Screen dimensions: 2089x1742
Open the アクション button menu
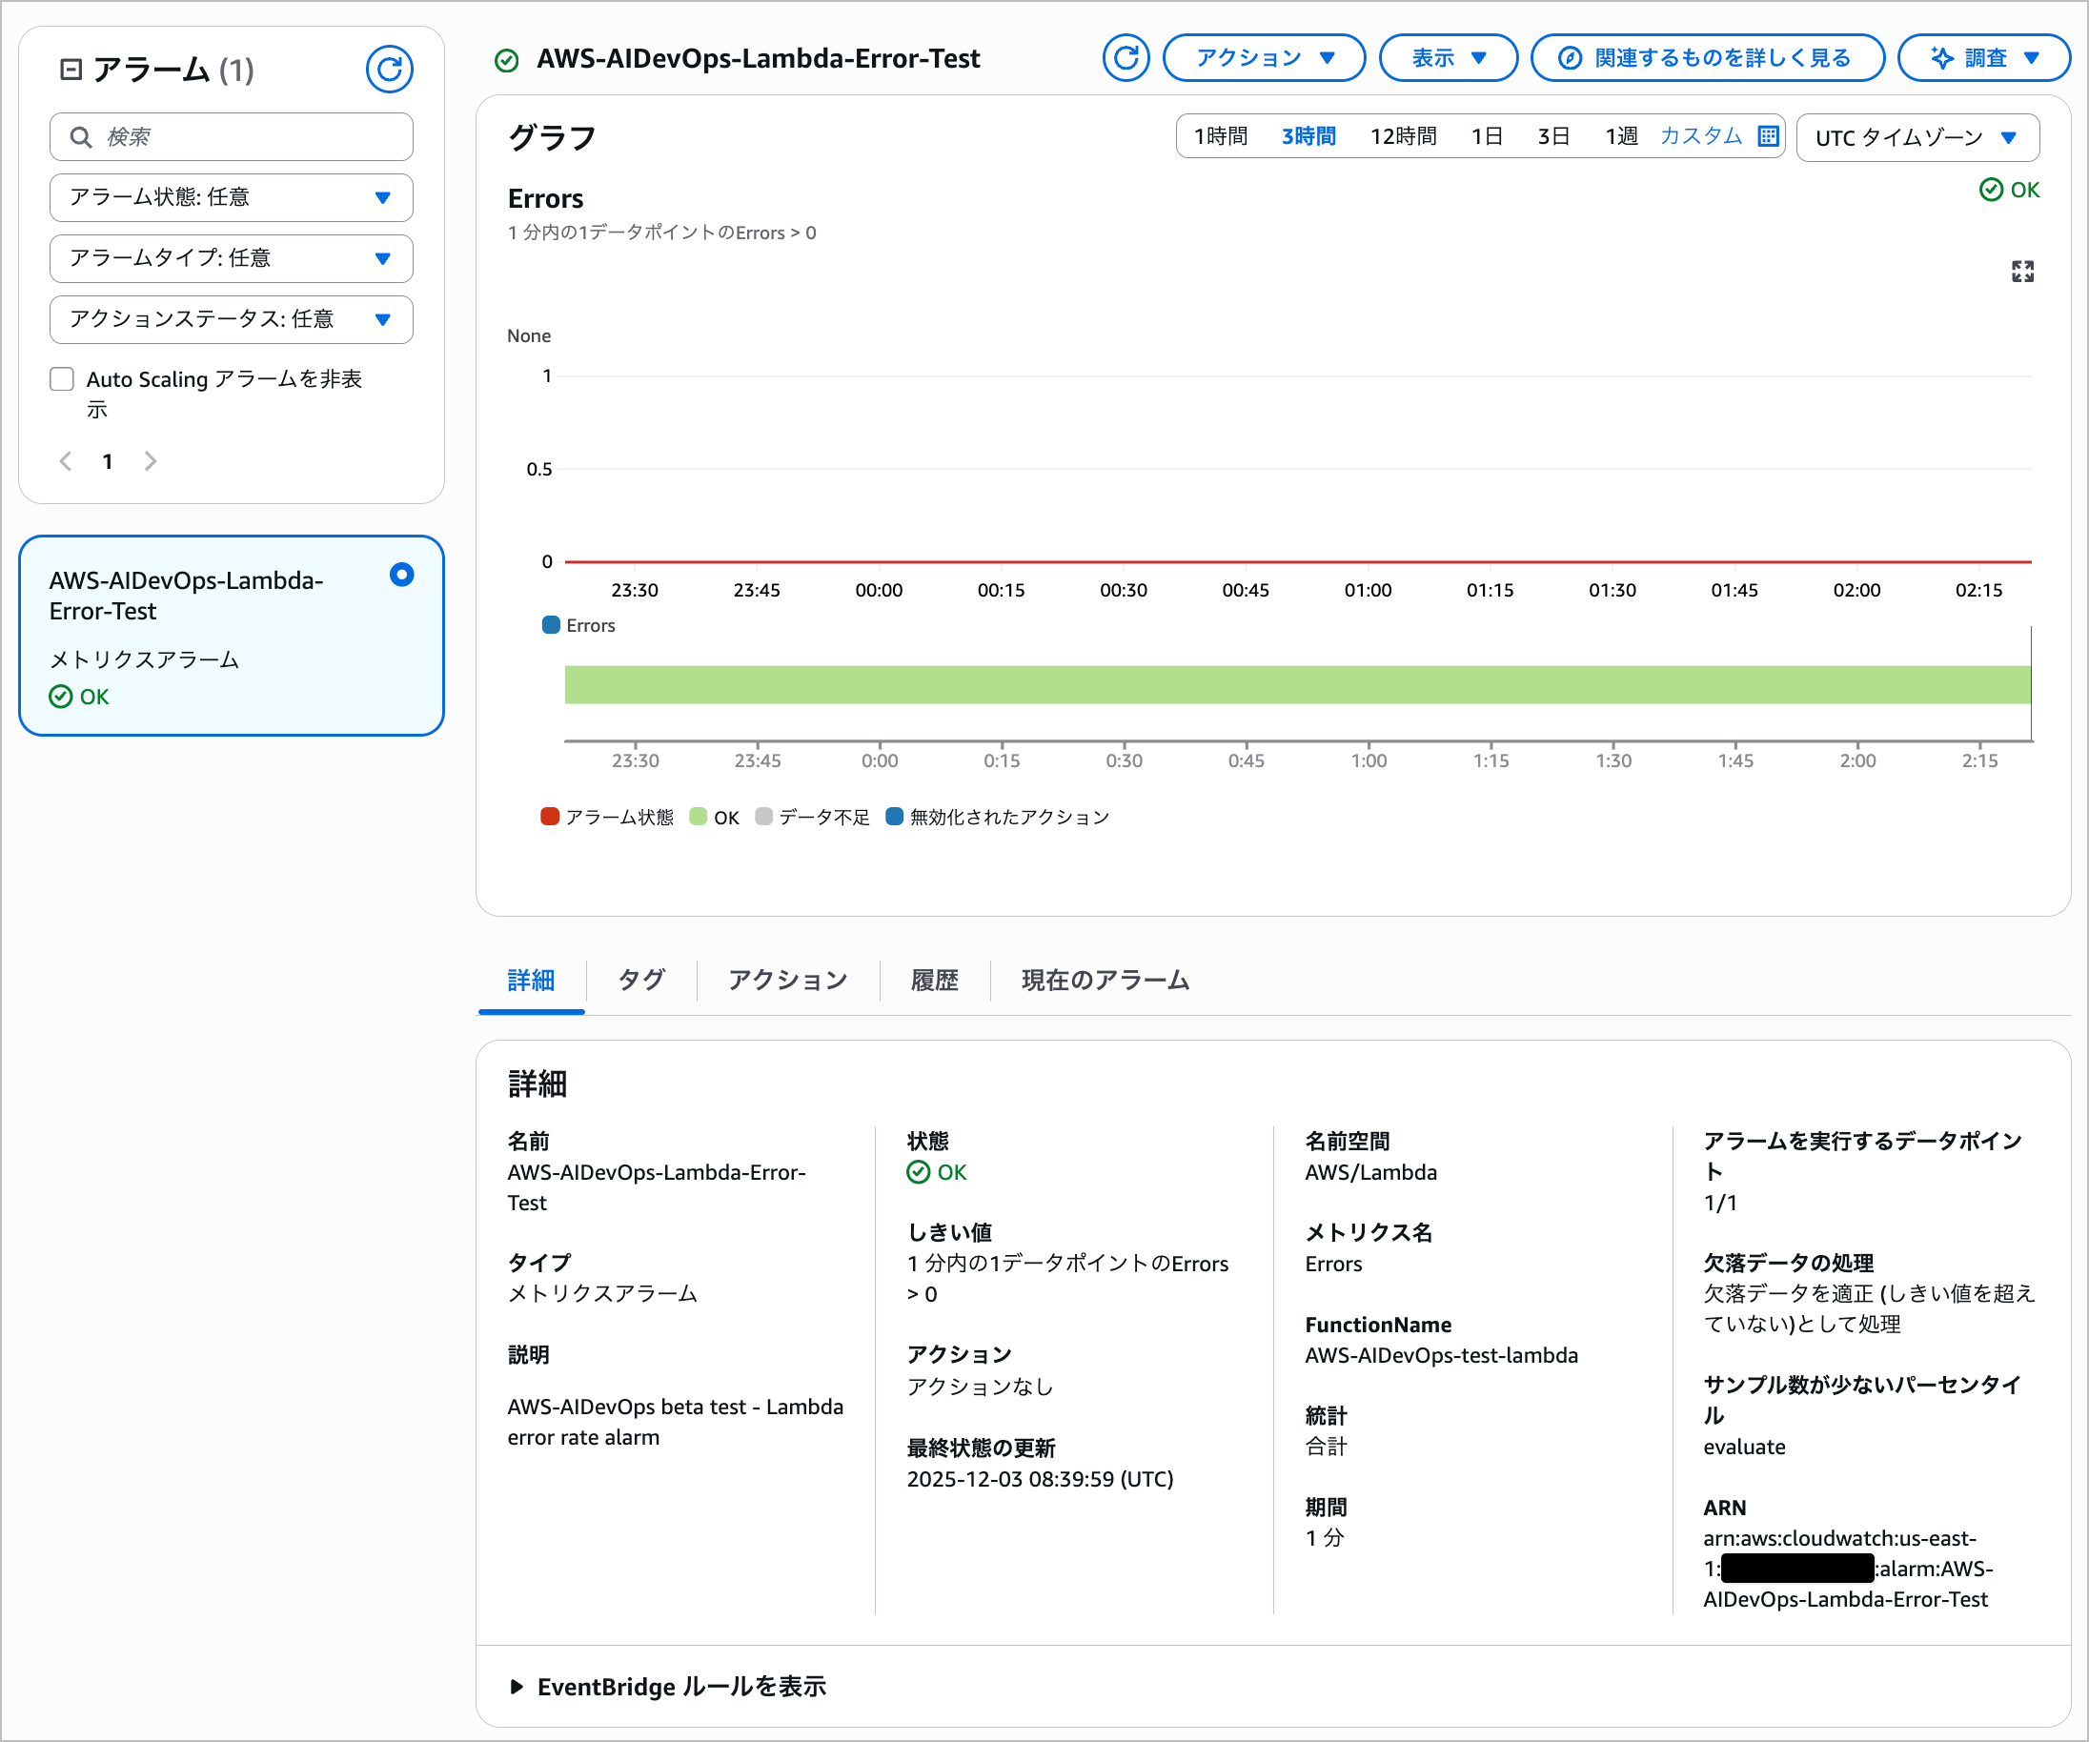point(1264,58)
